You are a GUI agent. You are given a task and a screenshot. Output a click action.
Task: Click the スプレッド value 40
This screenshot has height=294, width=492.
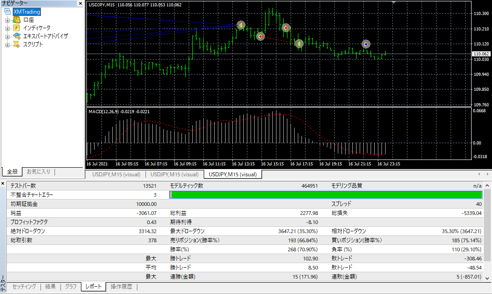pyautogui.click(x=479, y=204)
